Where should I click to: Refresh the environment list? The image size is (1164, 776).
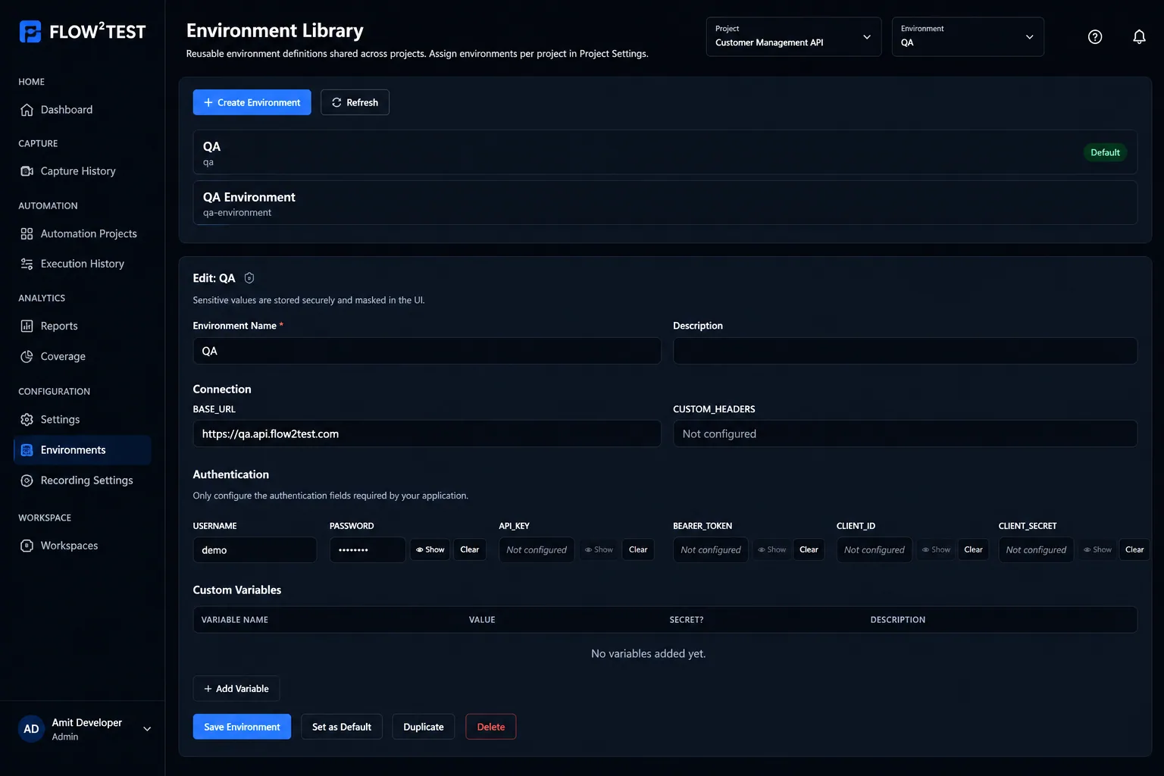click(x=355, y=102)
